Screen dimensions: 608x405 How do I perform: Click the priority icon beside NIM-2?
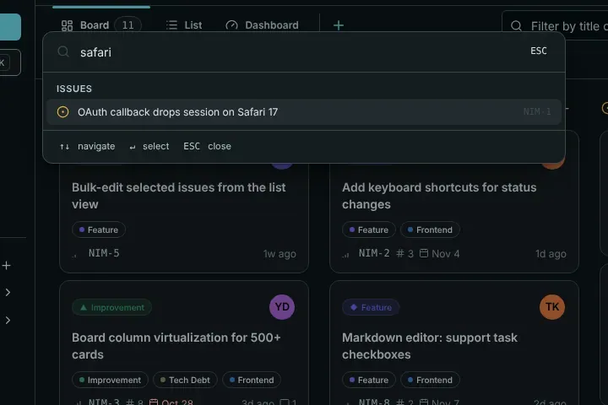[345, 255]
